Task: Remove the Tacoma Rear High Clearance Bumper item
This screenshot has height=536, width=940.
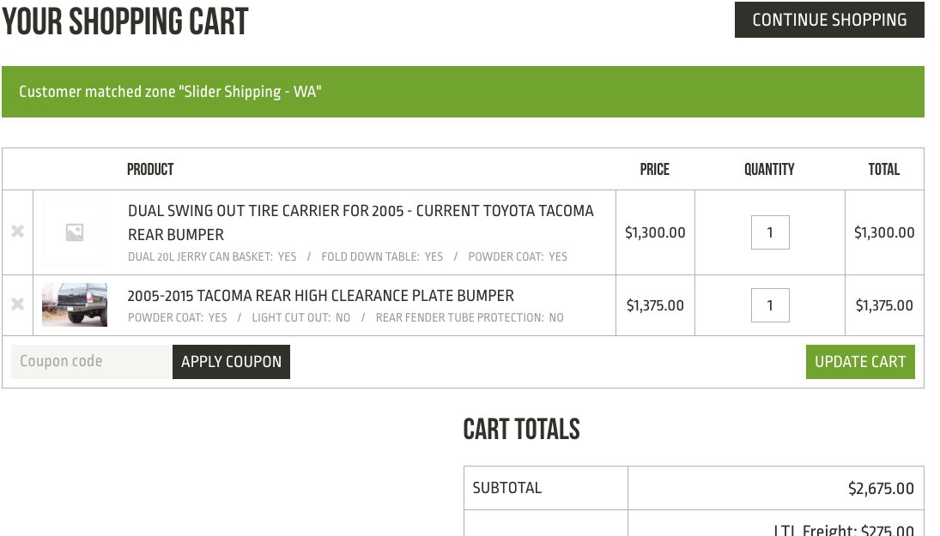Action: [17, 304]
